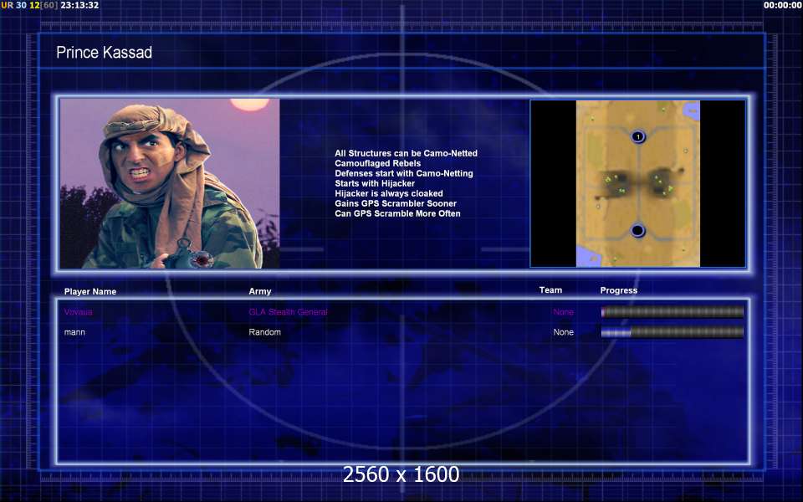Click the desert map preview

[x=638, y=183]
